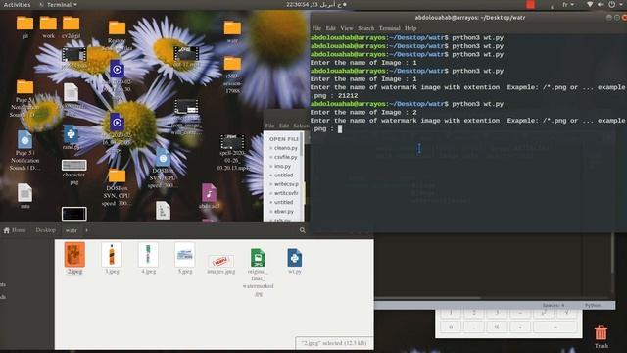Open the fr keyboard layout dropdown

tap(568, 4)
